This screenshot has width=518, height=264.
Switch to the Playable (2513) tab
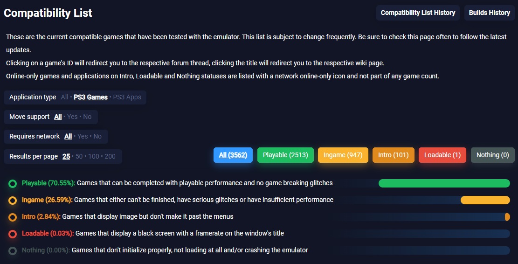[x=285, y=155]
